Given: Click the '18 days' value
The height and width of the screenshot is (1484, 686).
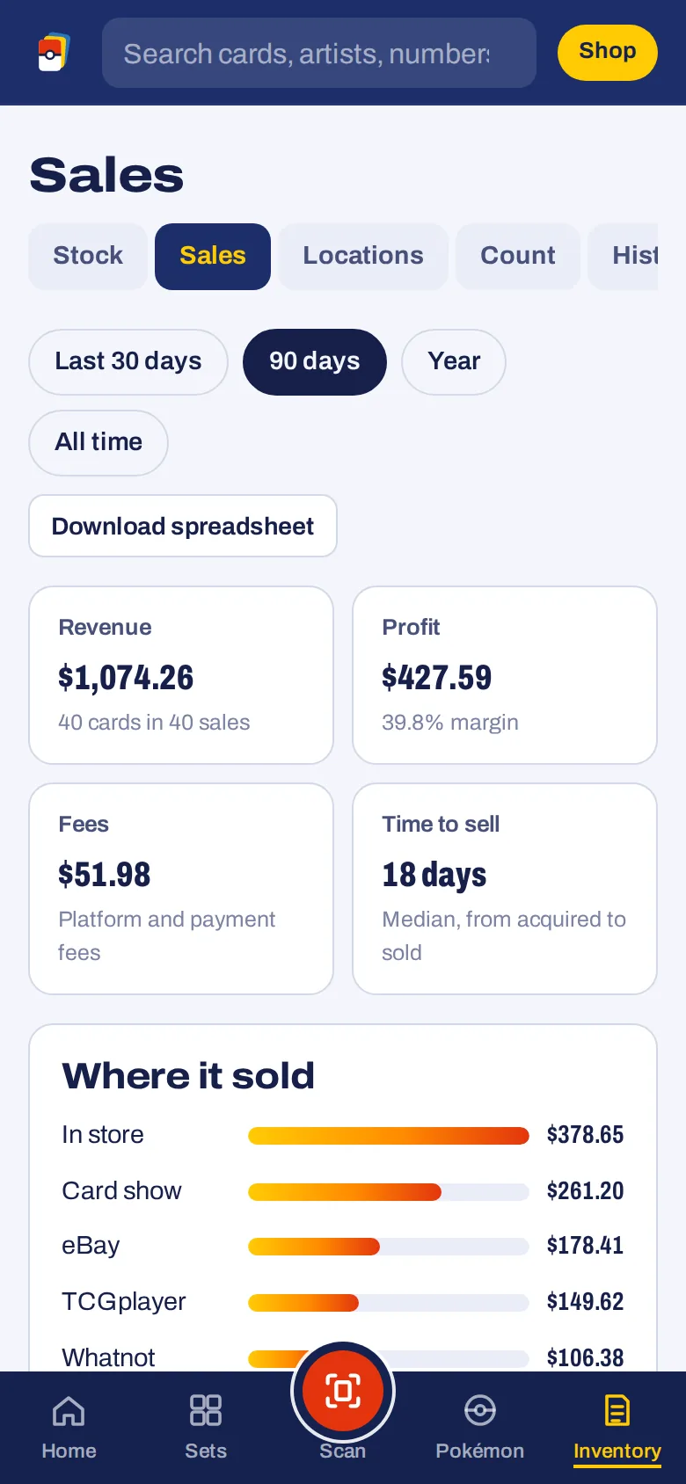Looking at the screenshot, I should click(x=434, y=875).
